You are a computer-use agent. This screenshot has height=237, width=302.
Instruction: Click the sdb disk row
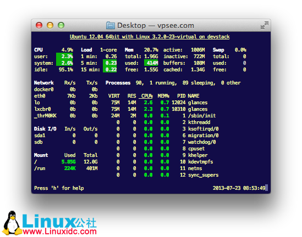coord(66,142)
